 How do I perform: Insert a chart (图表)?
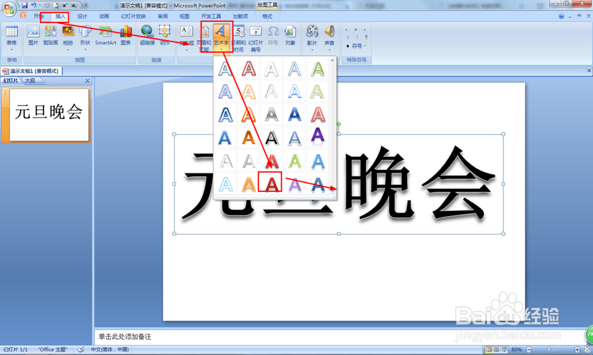126,36
